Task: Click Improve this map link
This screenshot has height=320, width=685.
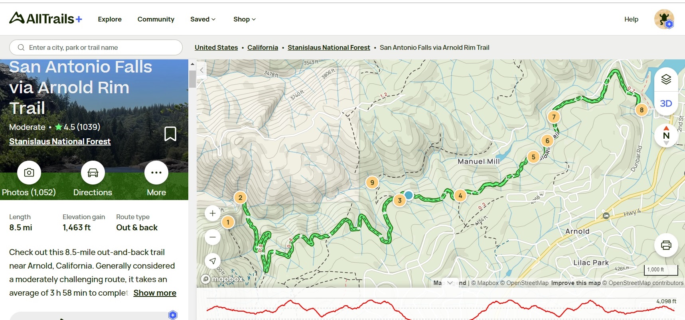Action: 576,283
